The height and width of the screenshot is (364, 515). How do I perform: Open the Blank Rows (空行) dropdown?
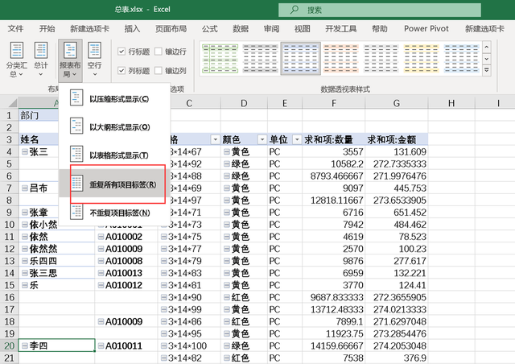94,60
